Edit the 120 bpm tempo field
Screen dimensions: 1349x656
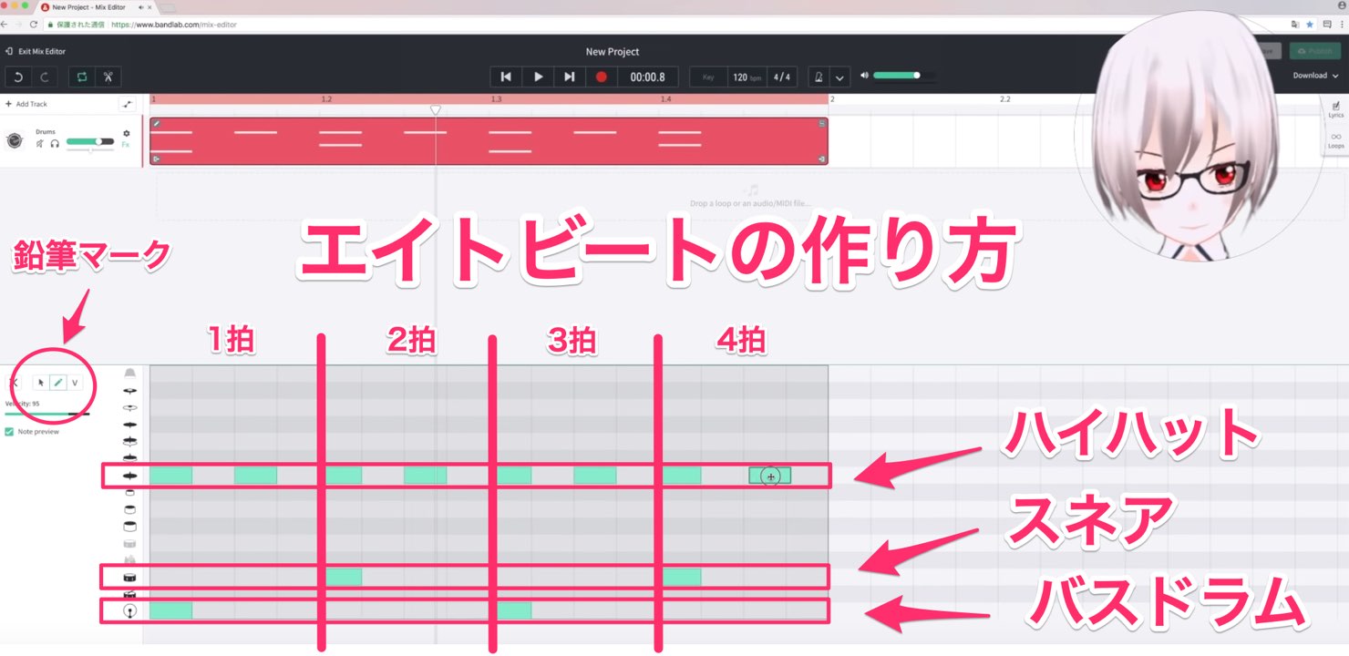point(747,77)
